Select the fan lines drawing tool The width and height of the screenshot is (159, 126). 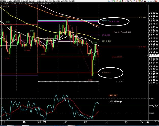tap(134, 1)
